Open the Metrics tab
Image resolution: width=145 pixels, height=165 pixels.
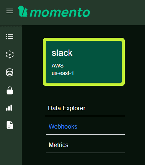point(58,145)
